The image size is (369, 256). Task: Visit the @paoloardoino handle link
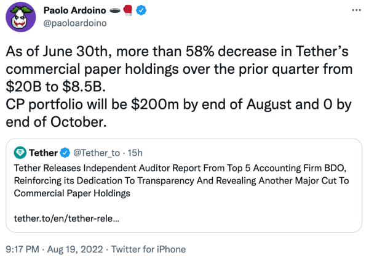(x=75, y=23)
